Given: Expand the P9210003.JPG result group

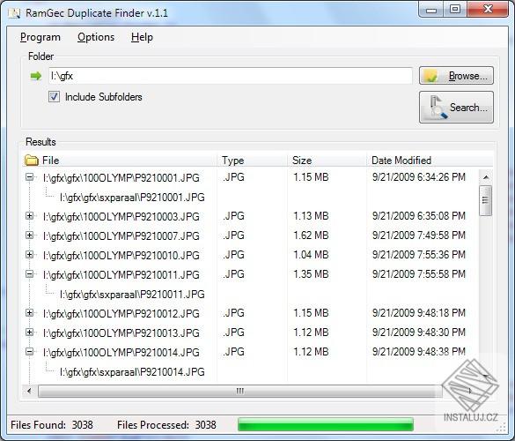Looking at the screenshot, I should coord(30,216).
